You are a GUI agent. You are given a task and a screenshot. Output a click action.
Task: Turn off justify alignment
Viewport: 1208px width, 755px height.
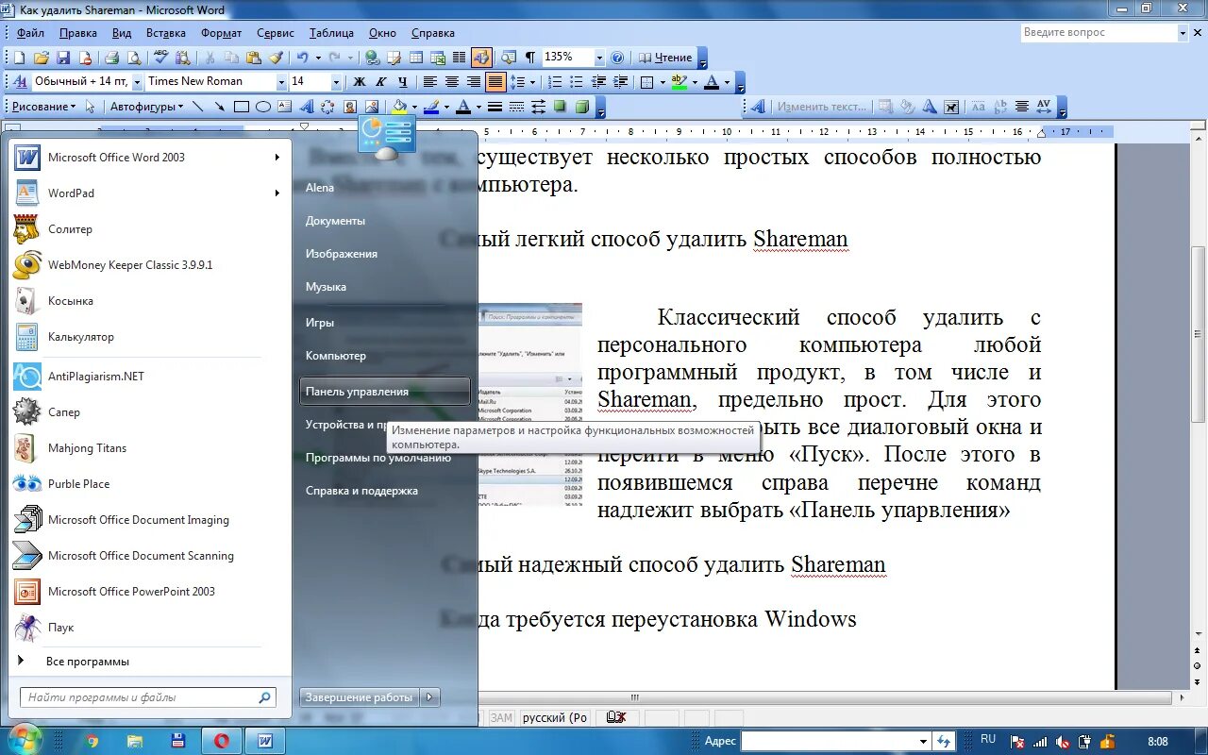coord(495,82)
